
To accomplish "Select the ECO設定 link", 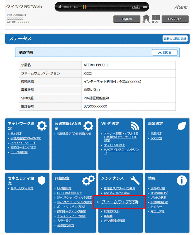I will [x=156, y=138].
